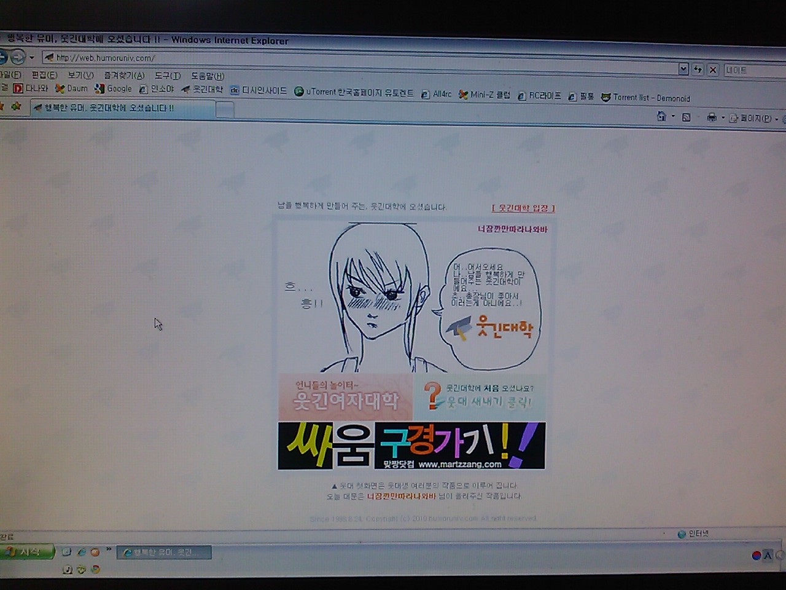
Task: Expand the quick launch overflow chevron
Action: (109, 549)
